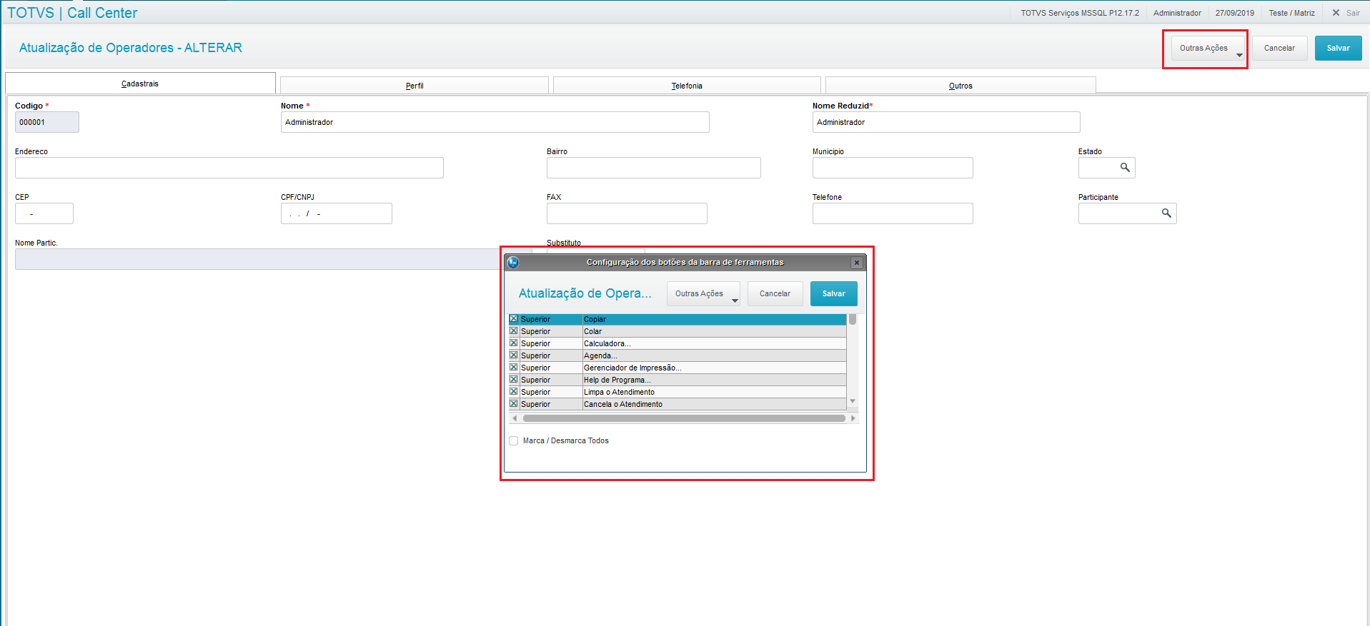Click the TOTVS Serviços MSSQL P12.17.2 label

(1080, 13)
